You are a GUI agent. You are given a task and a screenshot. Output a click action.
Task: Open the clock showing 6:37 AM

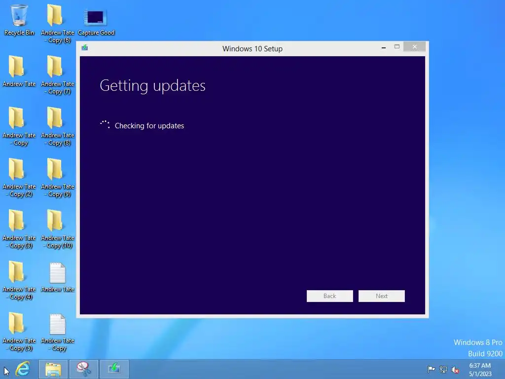[480, 370]
